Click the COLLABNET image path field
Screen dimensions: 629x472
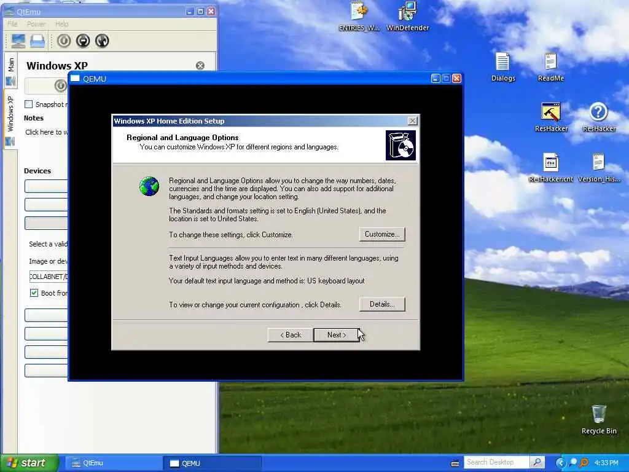[48, 277]
